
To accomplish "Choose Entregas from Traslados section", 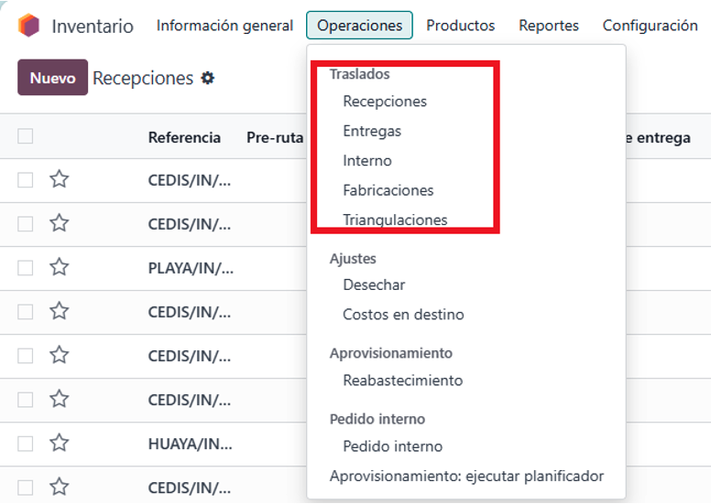I will (x=372, y=131).
